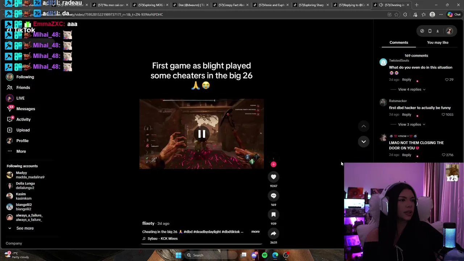Open TwistedSouls commenter avatar
Screen dimensions: 464x261
(x=383, y=62)
